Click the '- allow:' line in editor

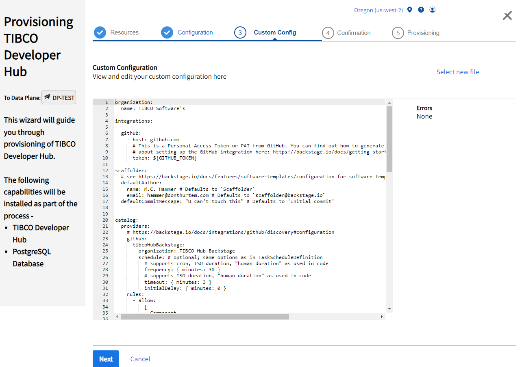144,300
